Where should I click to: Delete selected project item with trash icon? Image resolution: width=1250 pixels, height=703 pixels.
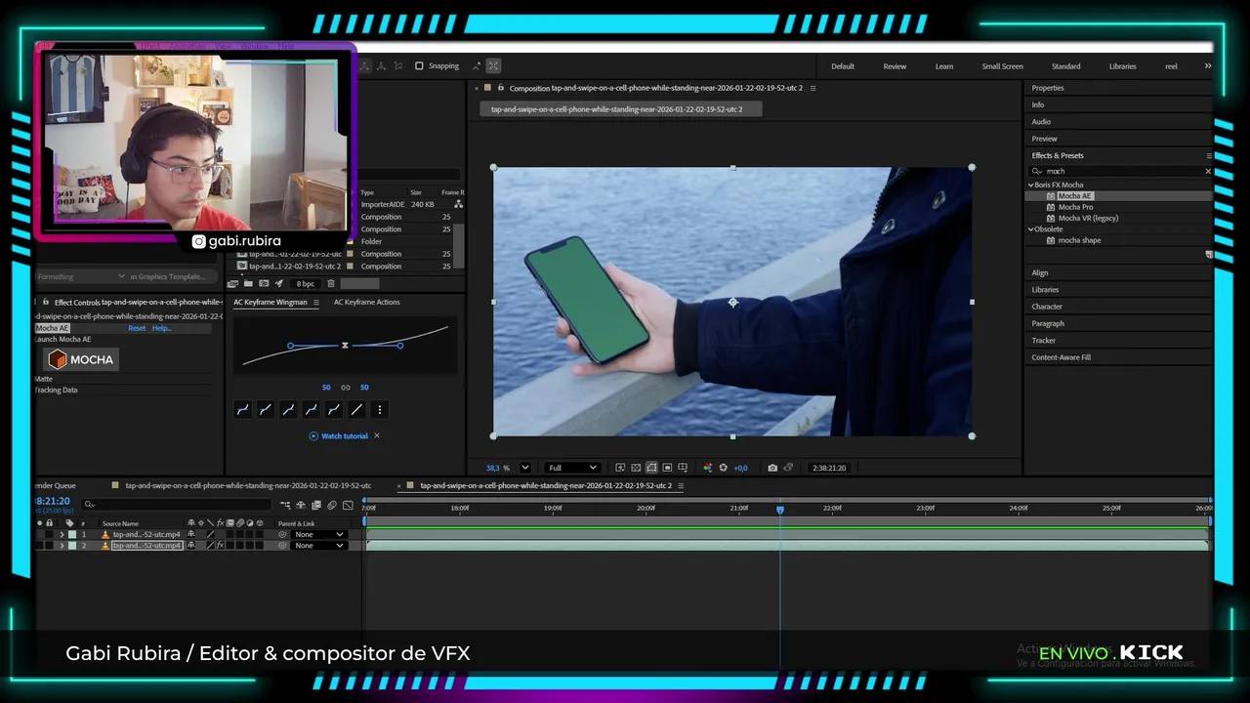tap(330, 284)
